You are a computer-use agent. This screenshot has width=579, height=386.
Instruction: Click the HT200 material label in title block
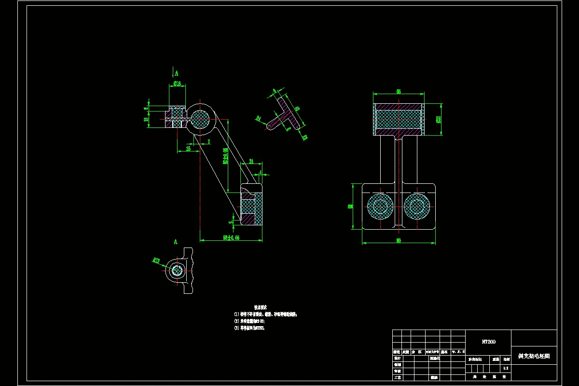488,342
